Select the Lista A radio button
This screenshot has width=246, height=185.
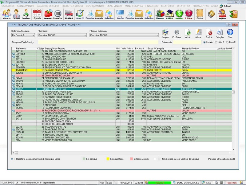tap(205, 42)
